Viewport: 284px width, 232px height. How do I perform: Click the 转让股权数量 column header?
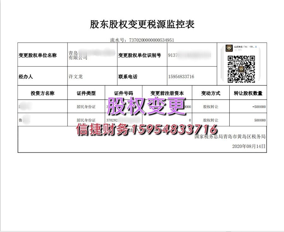click(248, 93)
